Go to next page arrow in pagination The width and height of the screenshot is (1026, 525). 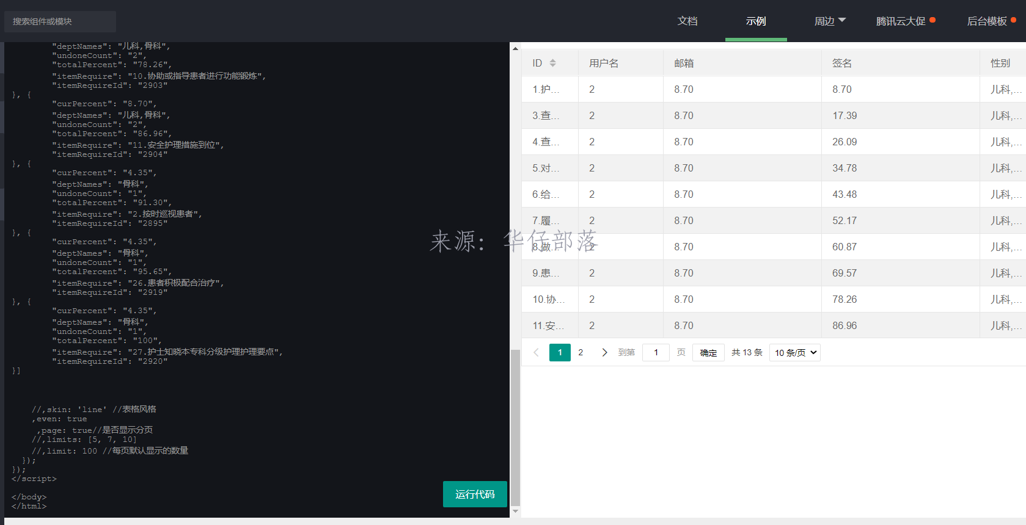click(x=604, y=352)
